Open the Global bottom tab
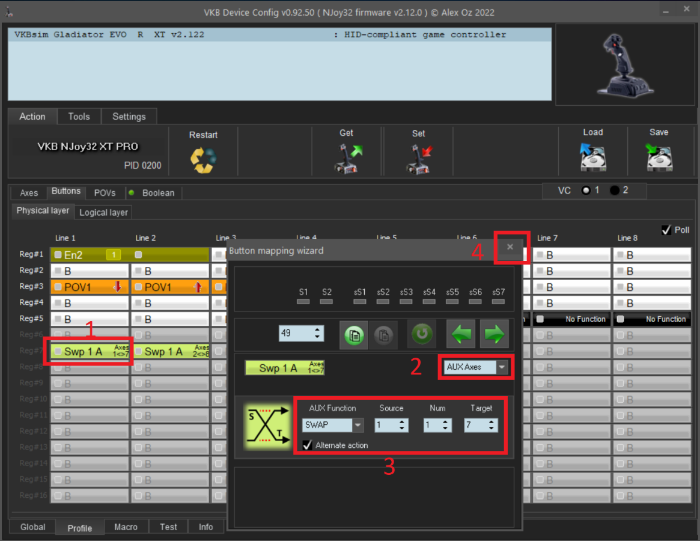 coord(33,527)
